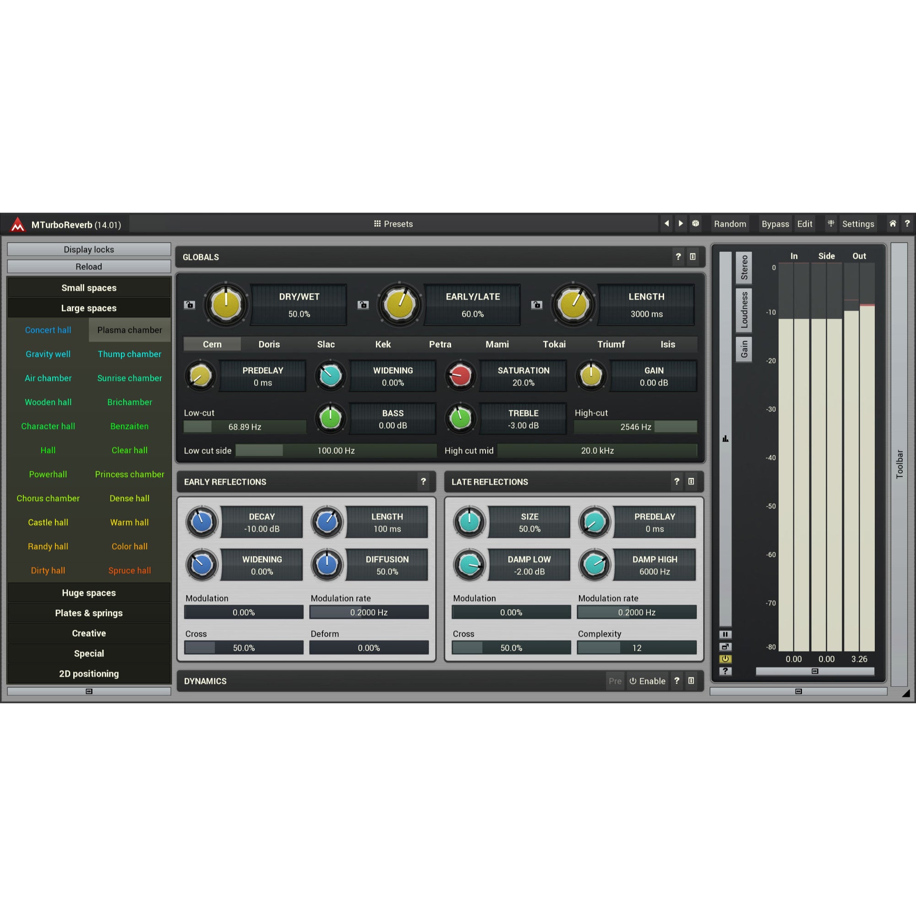Open Early Reflections help icon
This screenshot has height=916, width=916.
[423, 482]
